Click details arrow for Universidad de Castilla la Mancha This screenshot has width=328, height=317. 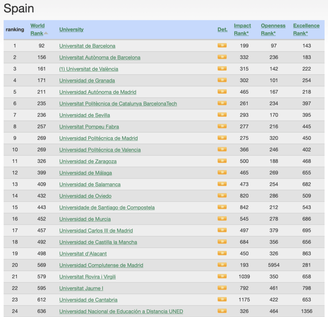tap(222, 241)
